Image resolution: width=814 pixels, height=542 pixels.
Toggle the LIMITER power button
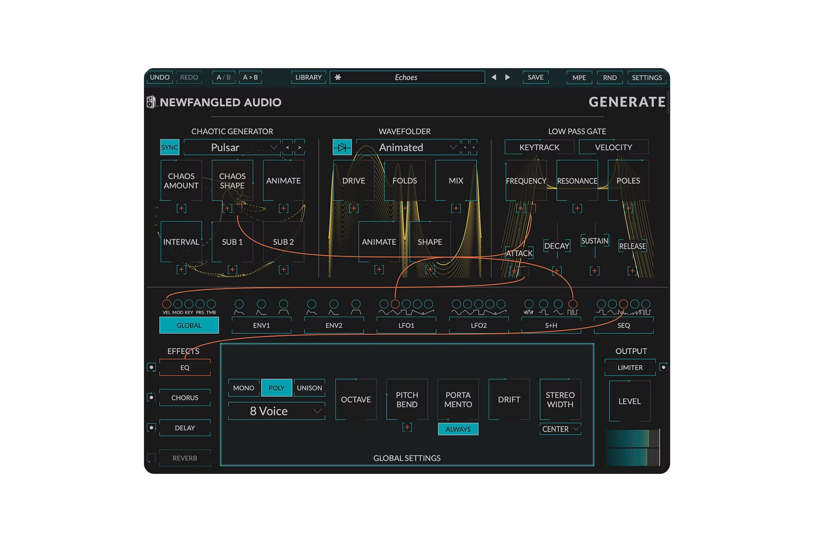tap(664, 367)
